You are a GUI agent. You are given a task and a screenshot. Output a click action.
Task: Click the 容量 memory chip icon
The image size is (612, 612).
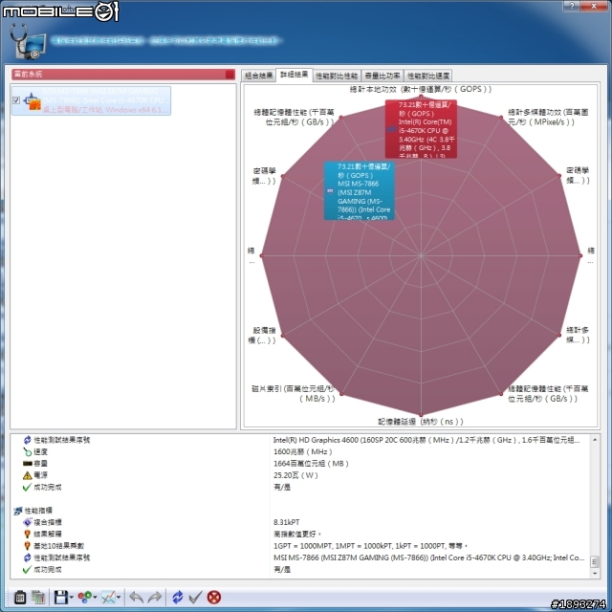(x=27, y=464)
